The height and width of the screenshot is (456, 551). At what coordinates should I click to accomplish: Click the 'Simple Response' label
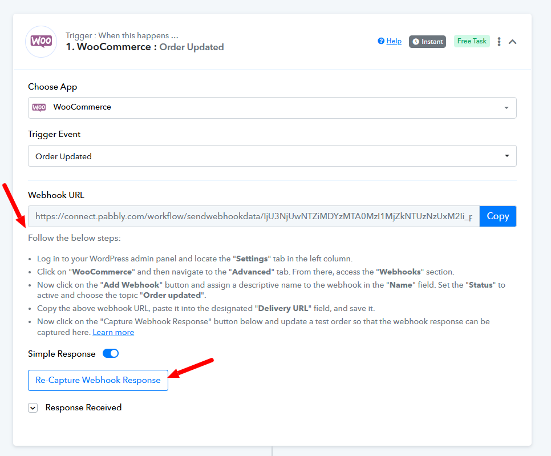(62, 354)
